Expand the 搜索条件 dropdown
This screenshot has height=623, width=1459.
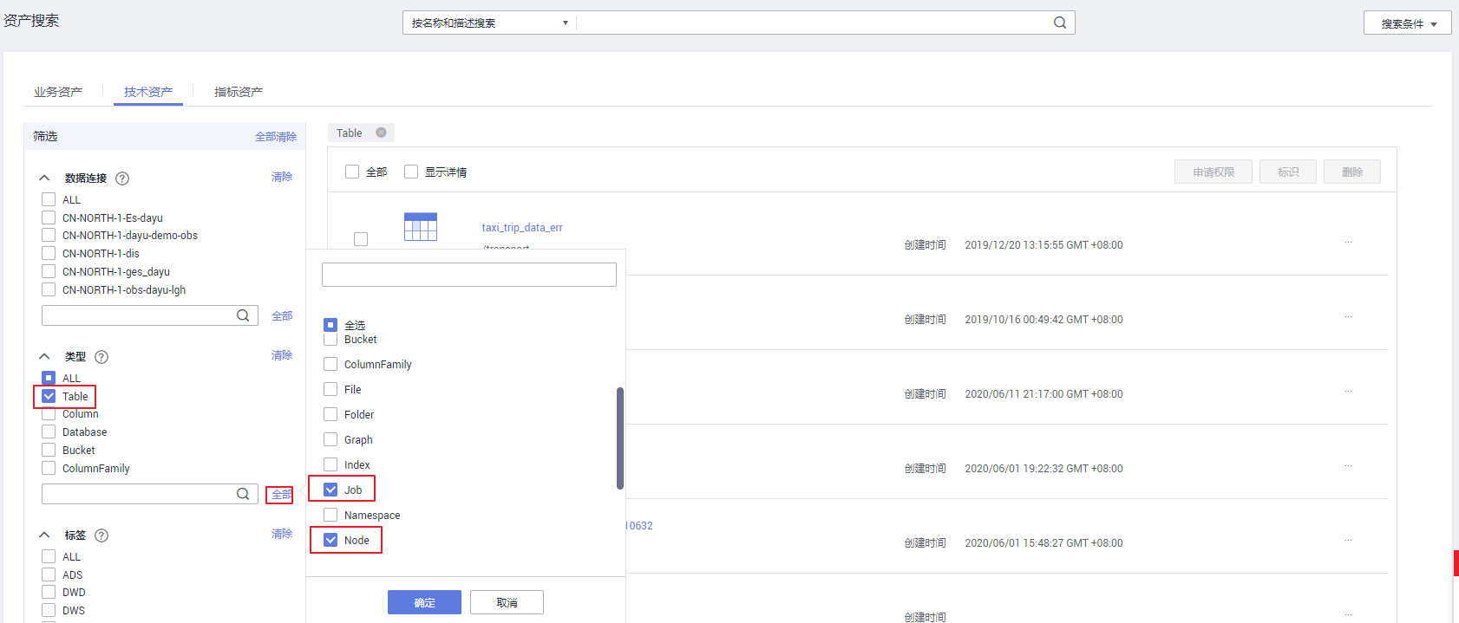(1409, 23)
